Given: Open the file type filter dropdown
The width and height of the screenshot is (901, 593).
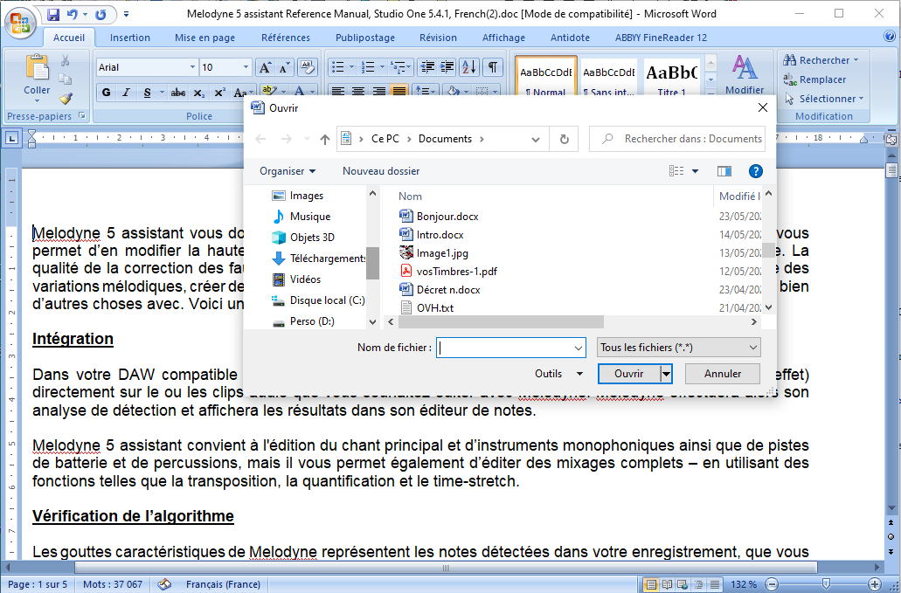Looking at the screenshot, I should [678, 348].
